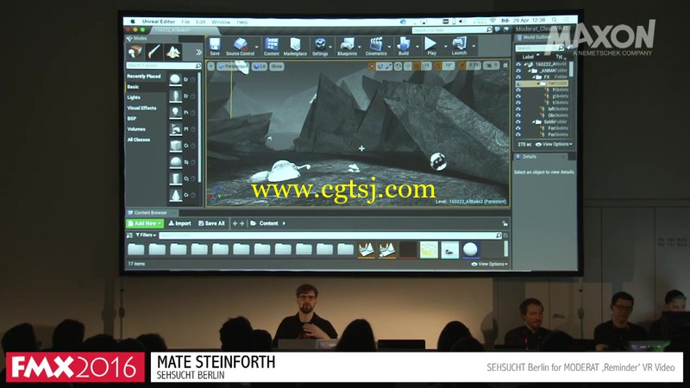Select the All Classes category
Image resolution: width=690 pixels, height=388 pixels.
(x=139, y=140)
